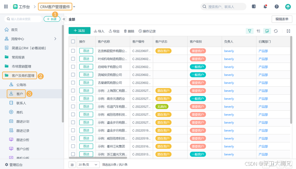This screenshot has width=296, height=169.
Task: Open the sort settings icon
Action: (x=259, y=31)
